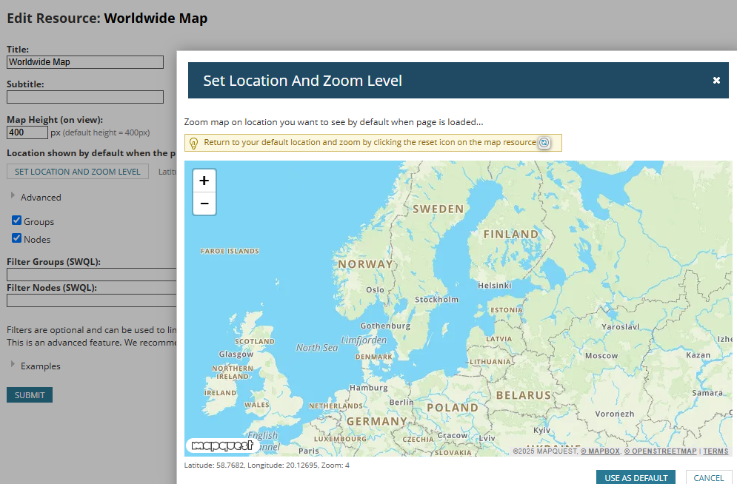Click the Sweden label on the map
The height and width of the screenshot is (484, 737).
[x=438, y=209]
